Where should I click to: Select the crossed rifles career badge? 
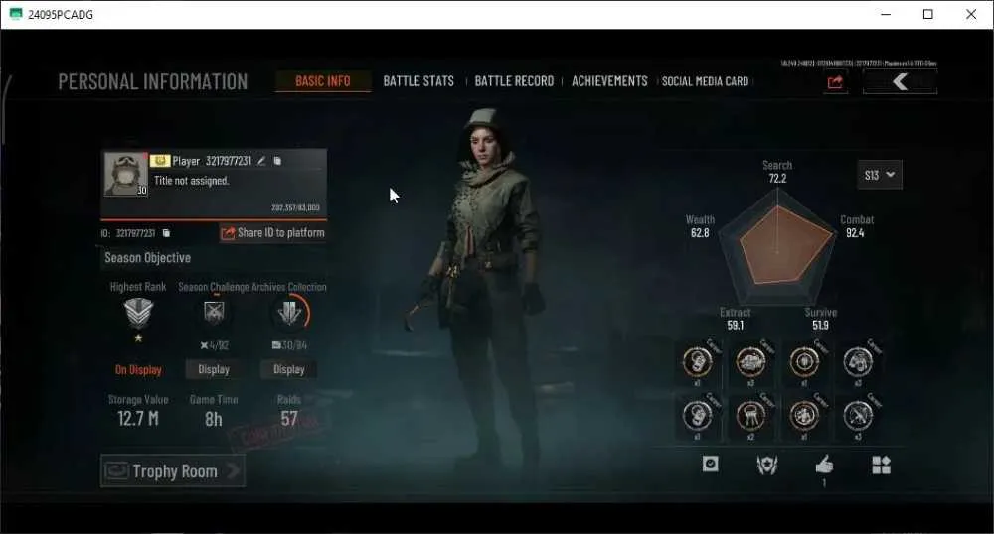coord(858,415)
